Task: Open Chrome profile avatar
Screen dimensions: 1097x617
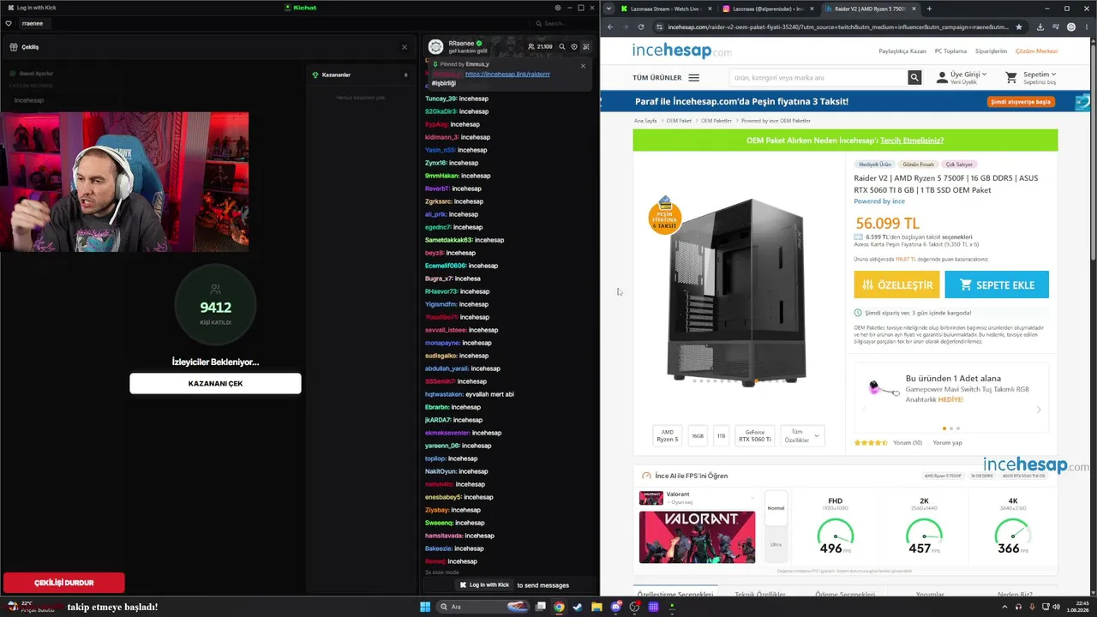Action: 1071,27
